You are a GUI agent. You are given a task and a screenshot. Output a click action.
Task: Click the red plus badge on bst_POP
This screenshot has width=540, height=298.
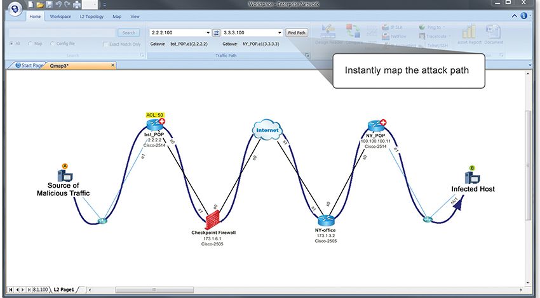point(162,121)
